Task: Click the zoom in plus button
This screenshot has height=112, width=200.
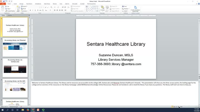Action: 196,107
